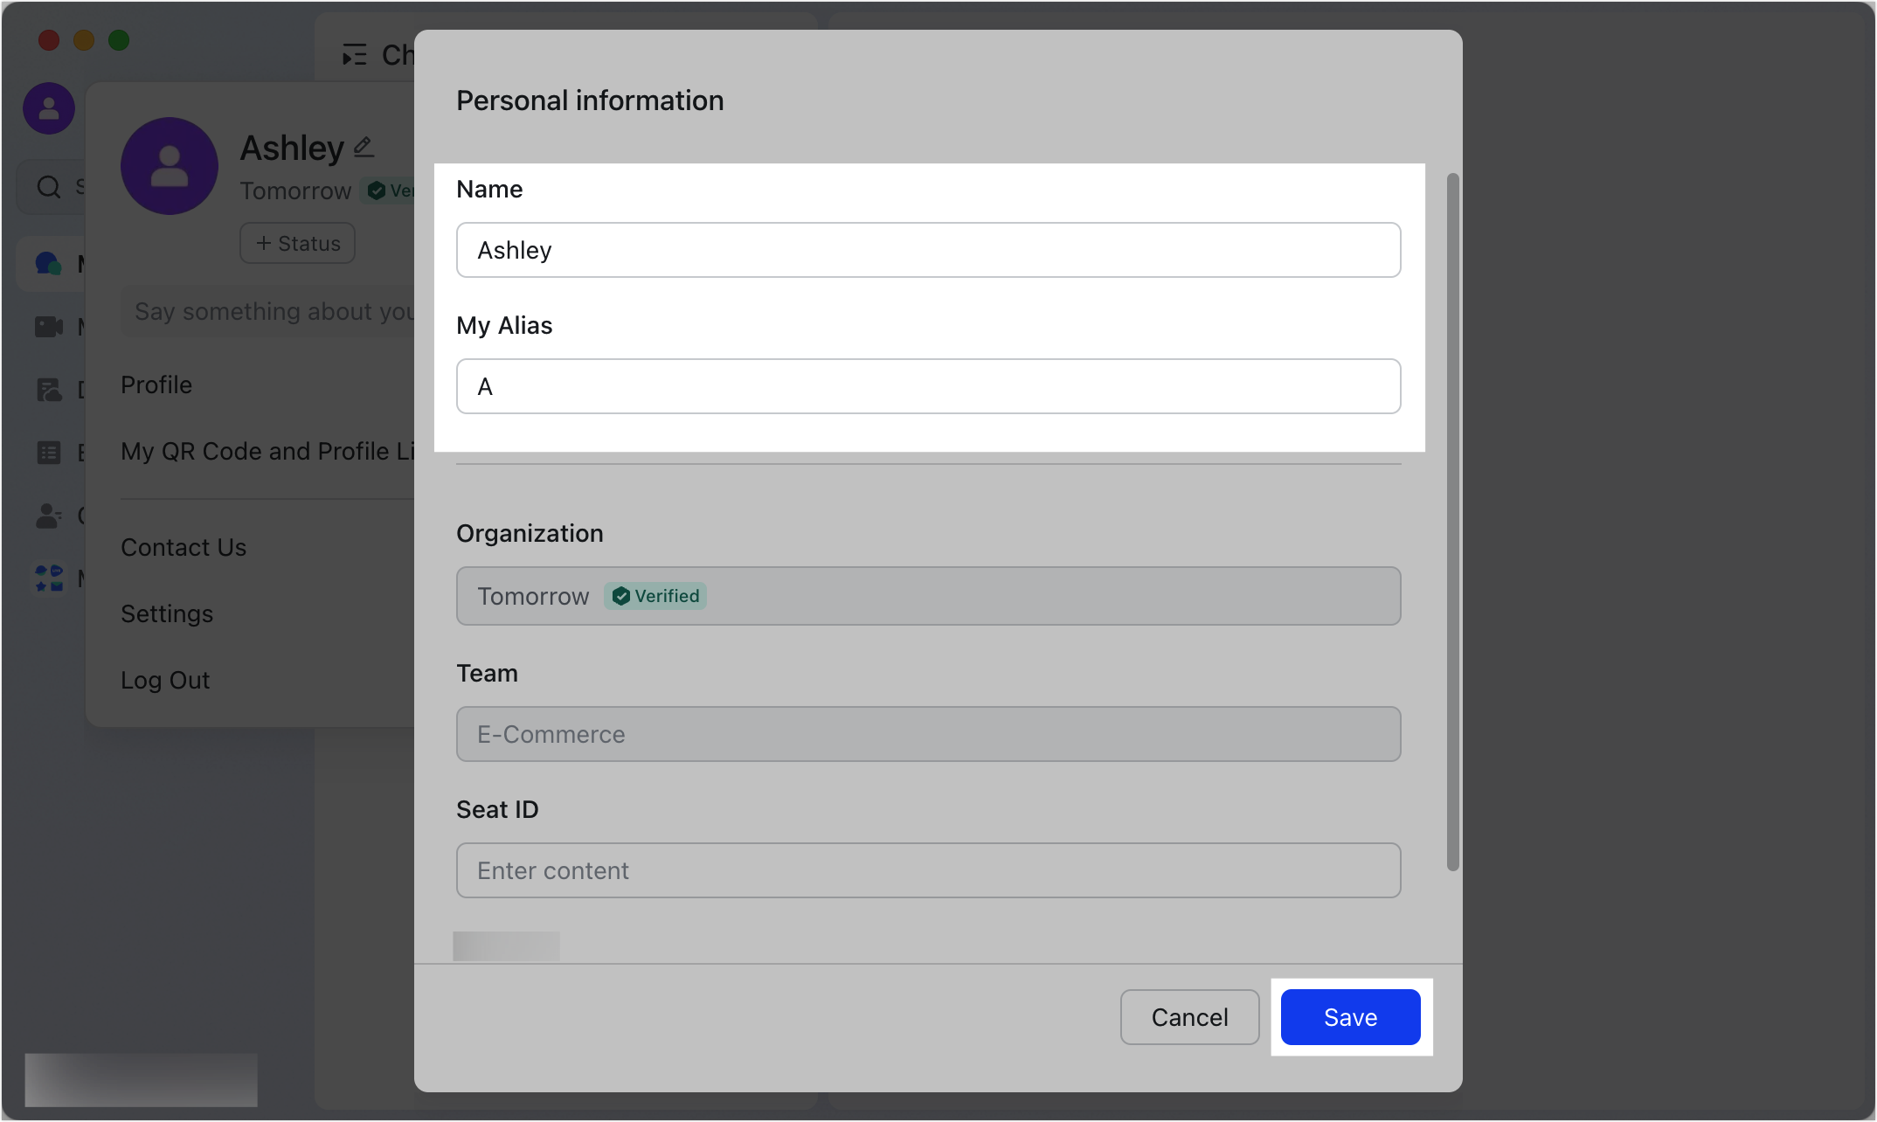Open the Workplace apps icon in sidebar
This screenshot has width=1877, height=1122.
click(x=48, y=578)
